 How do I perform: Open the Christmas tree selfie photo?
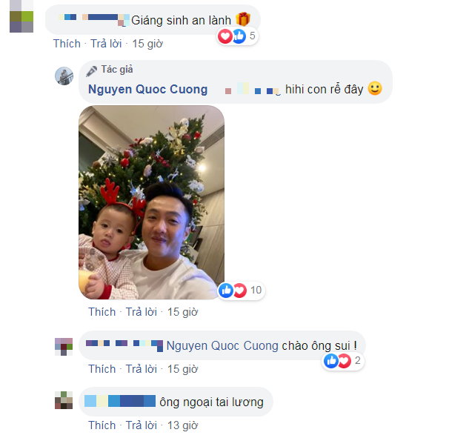[x=151, y=202]
